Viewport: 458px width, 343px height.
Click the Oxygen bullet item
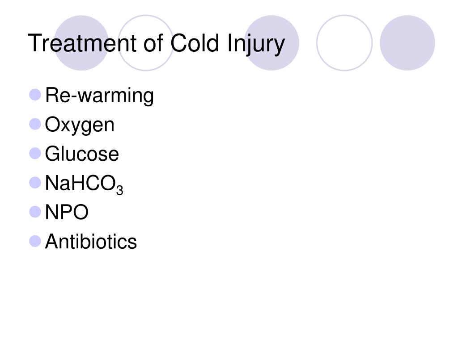tap(80, 125)
